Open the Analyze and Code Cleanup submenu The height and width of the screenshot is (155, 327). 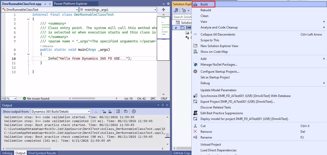(x=259, y=27)
